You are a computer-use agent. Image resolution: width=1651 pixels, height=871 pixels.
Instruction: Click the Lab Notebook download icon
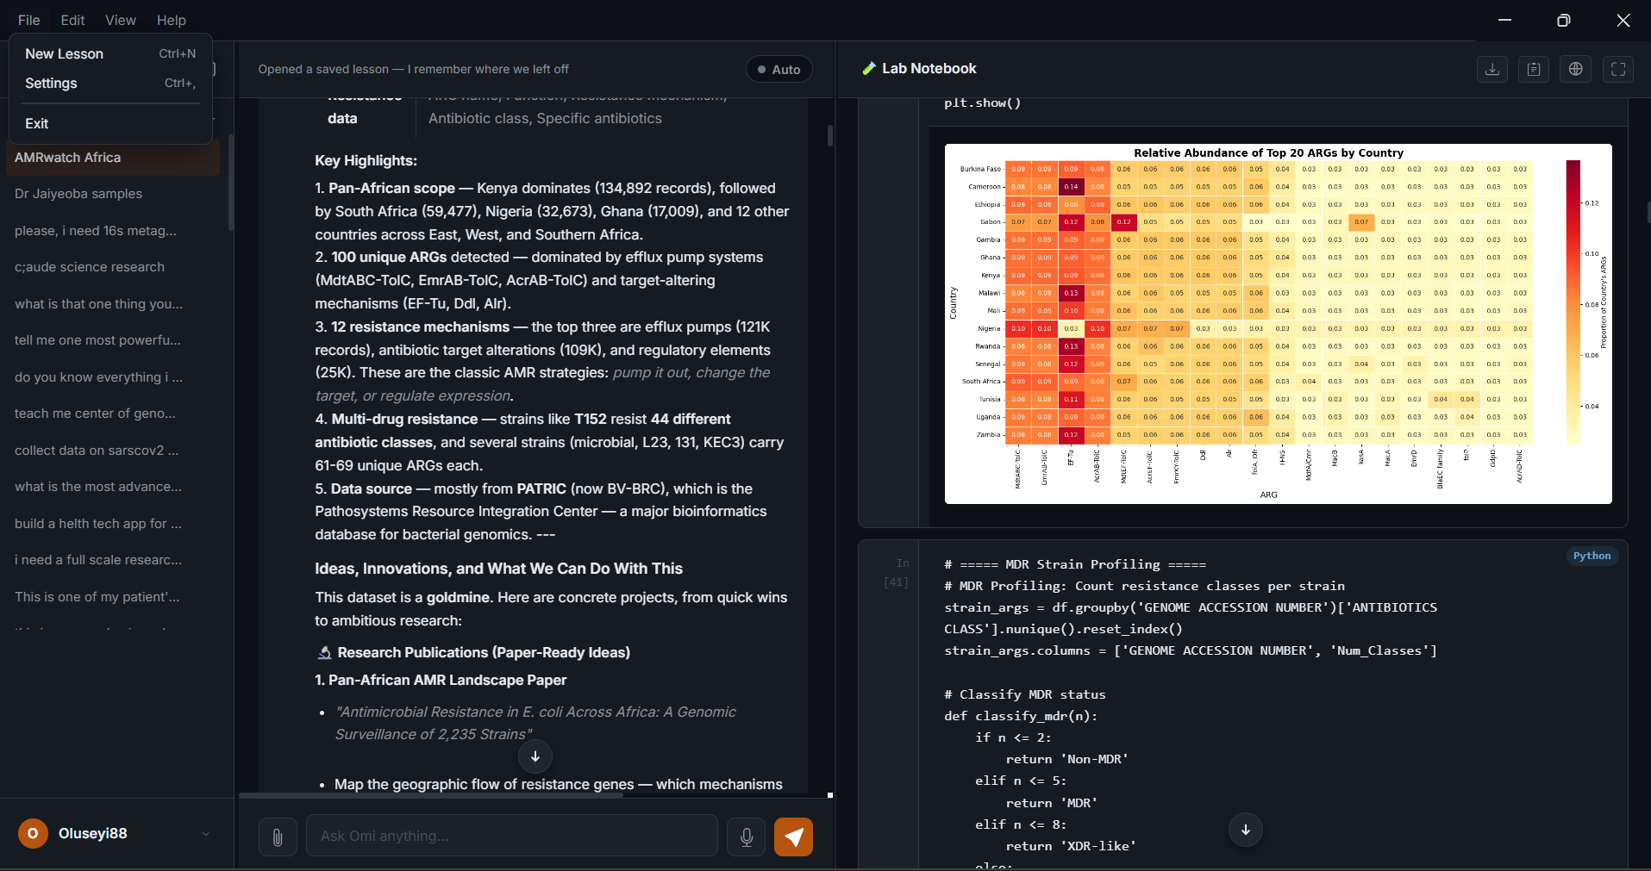[x=1492, y=69]
